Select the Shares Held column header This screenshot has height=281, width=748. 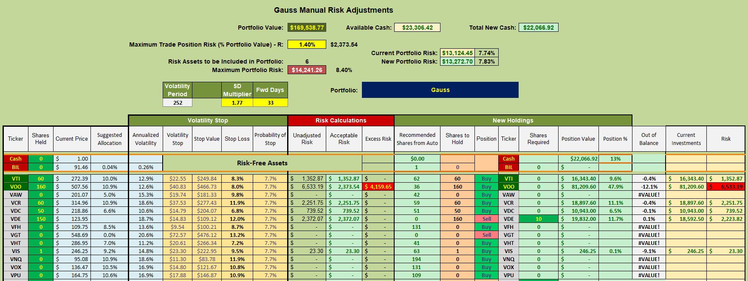41,139
